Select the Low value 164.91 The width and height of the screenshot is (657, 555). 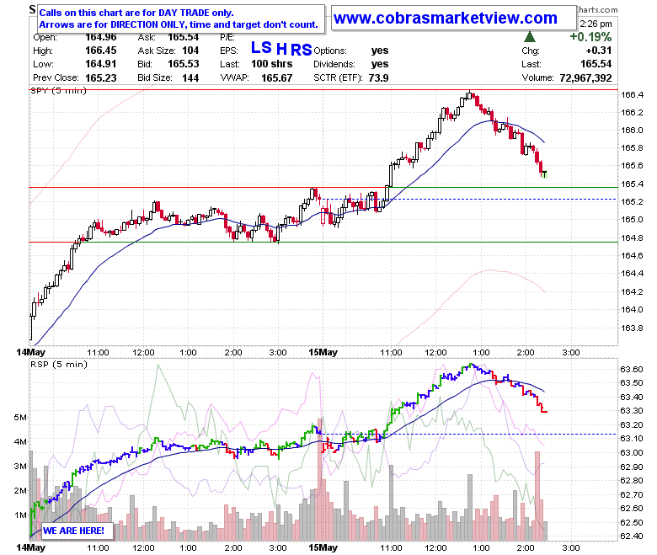(x=101, y=64)
